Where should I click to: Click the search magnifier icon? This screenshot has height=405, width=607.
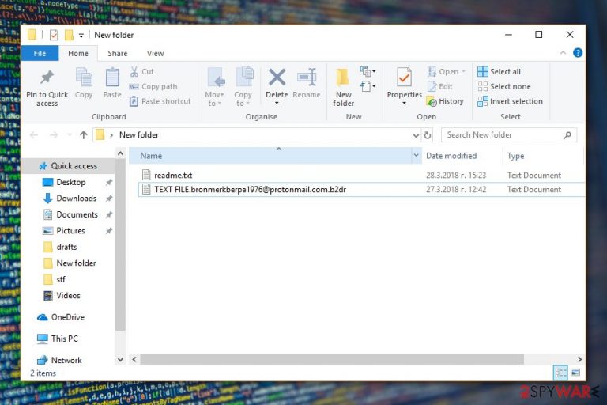pos(567,135)
